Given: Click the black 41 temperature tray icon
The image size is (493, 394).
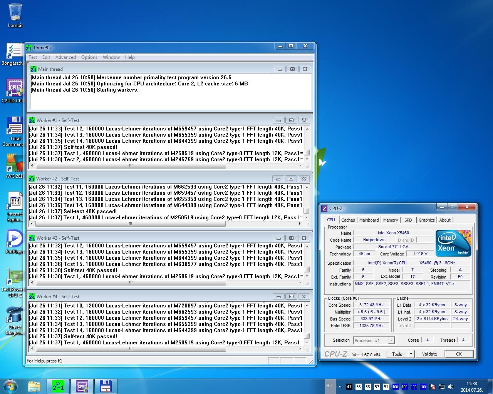Looking at the screenshot, I should [x=349, y=387].
